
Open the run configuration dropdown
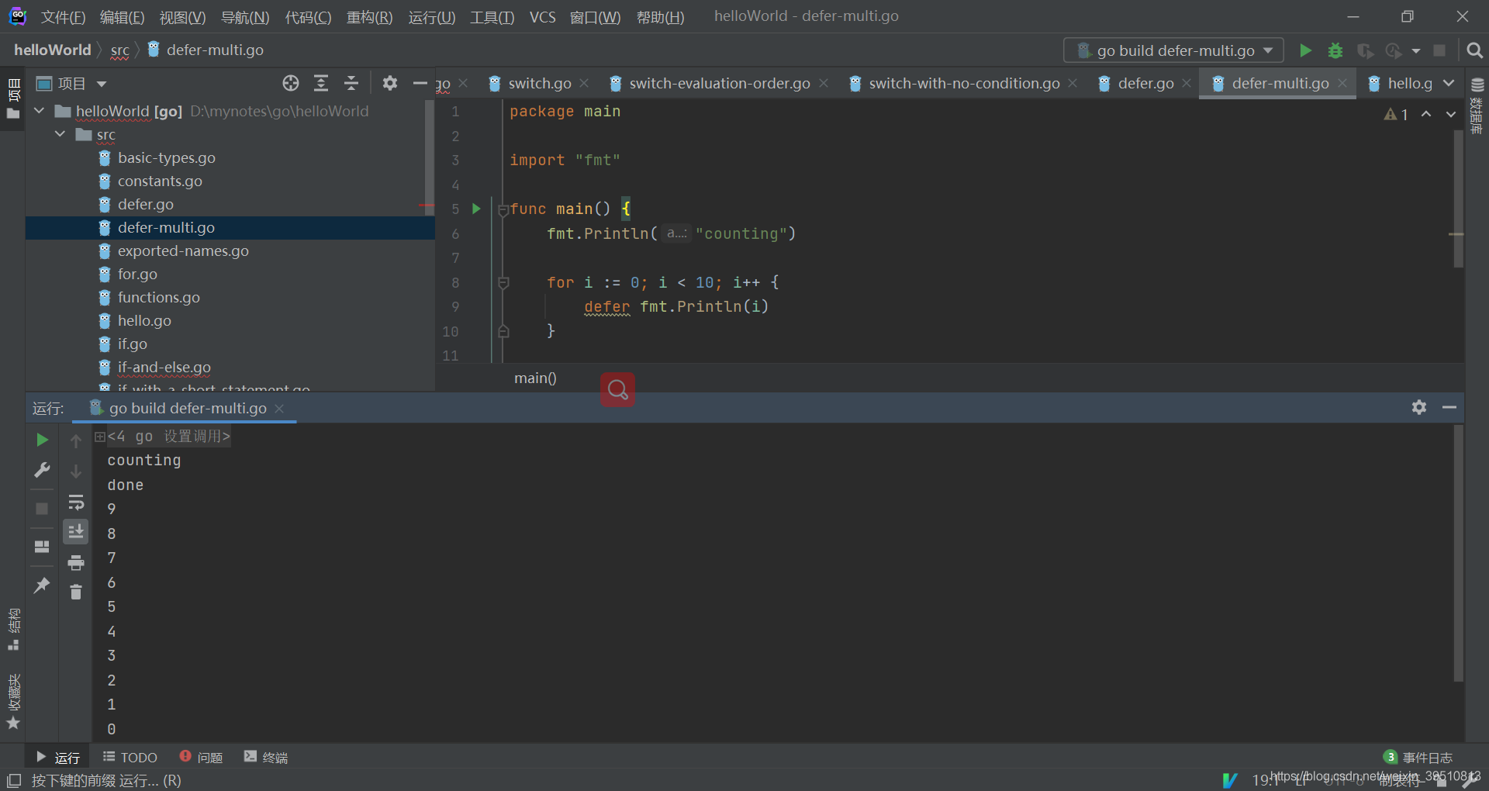point(1173,50)
